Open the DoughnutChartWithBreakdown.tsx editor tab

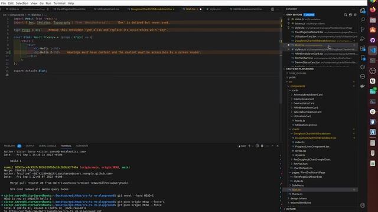[x=151, y=9]
